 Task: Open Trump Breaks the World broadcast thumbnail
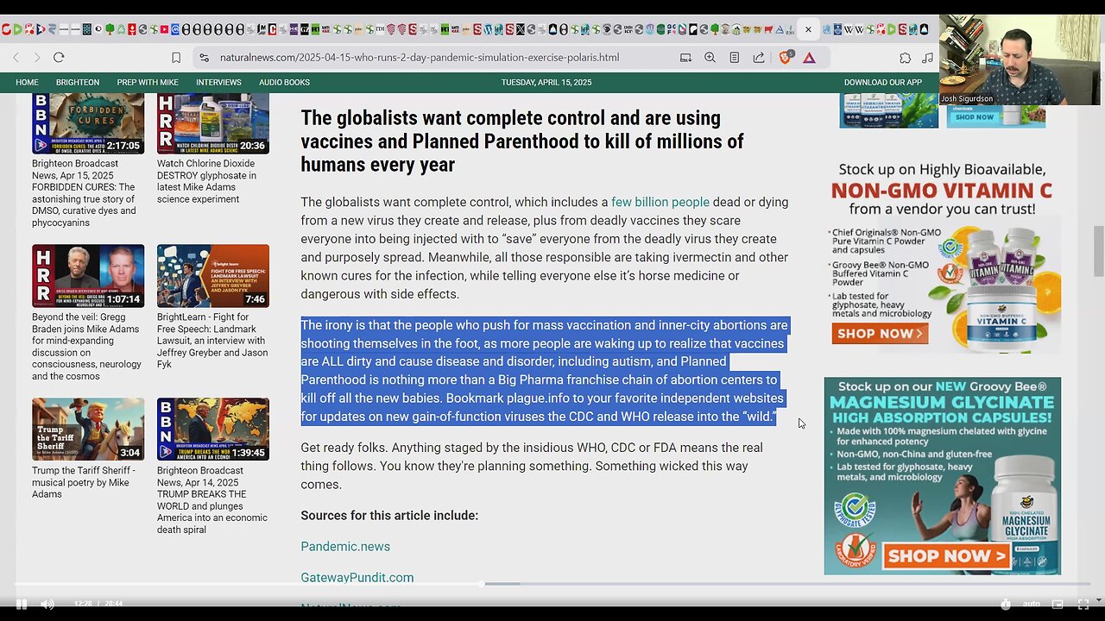(x=213, y=430)
